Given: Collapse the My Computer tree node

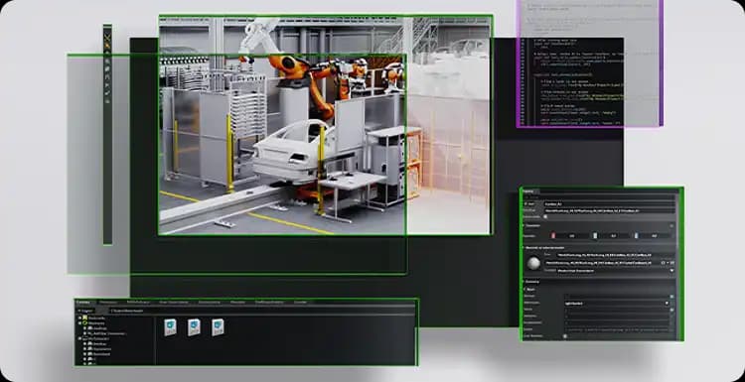Looking at the screenshot, I should (x=79, y=338).
